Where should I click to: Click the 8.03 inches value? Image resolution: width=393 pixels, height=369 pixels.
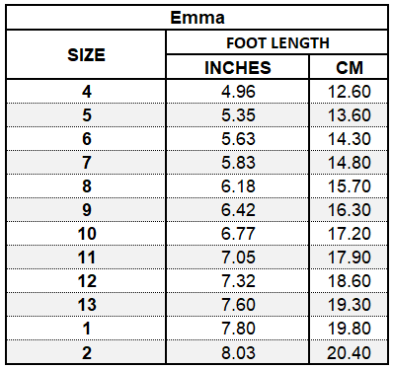[x=238, y=352]
